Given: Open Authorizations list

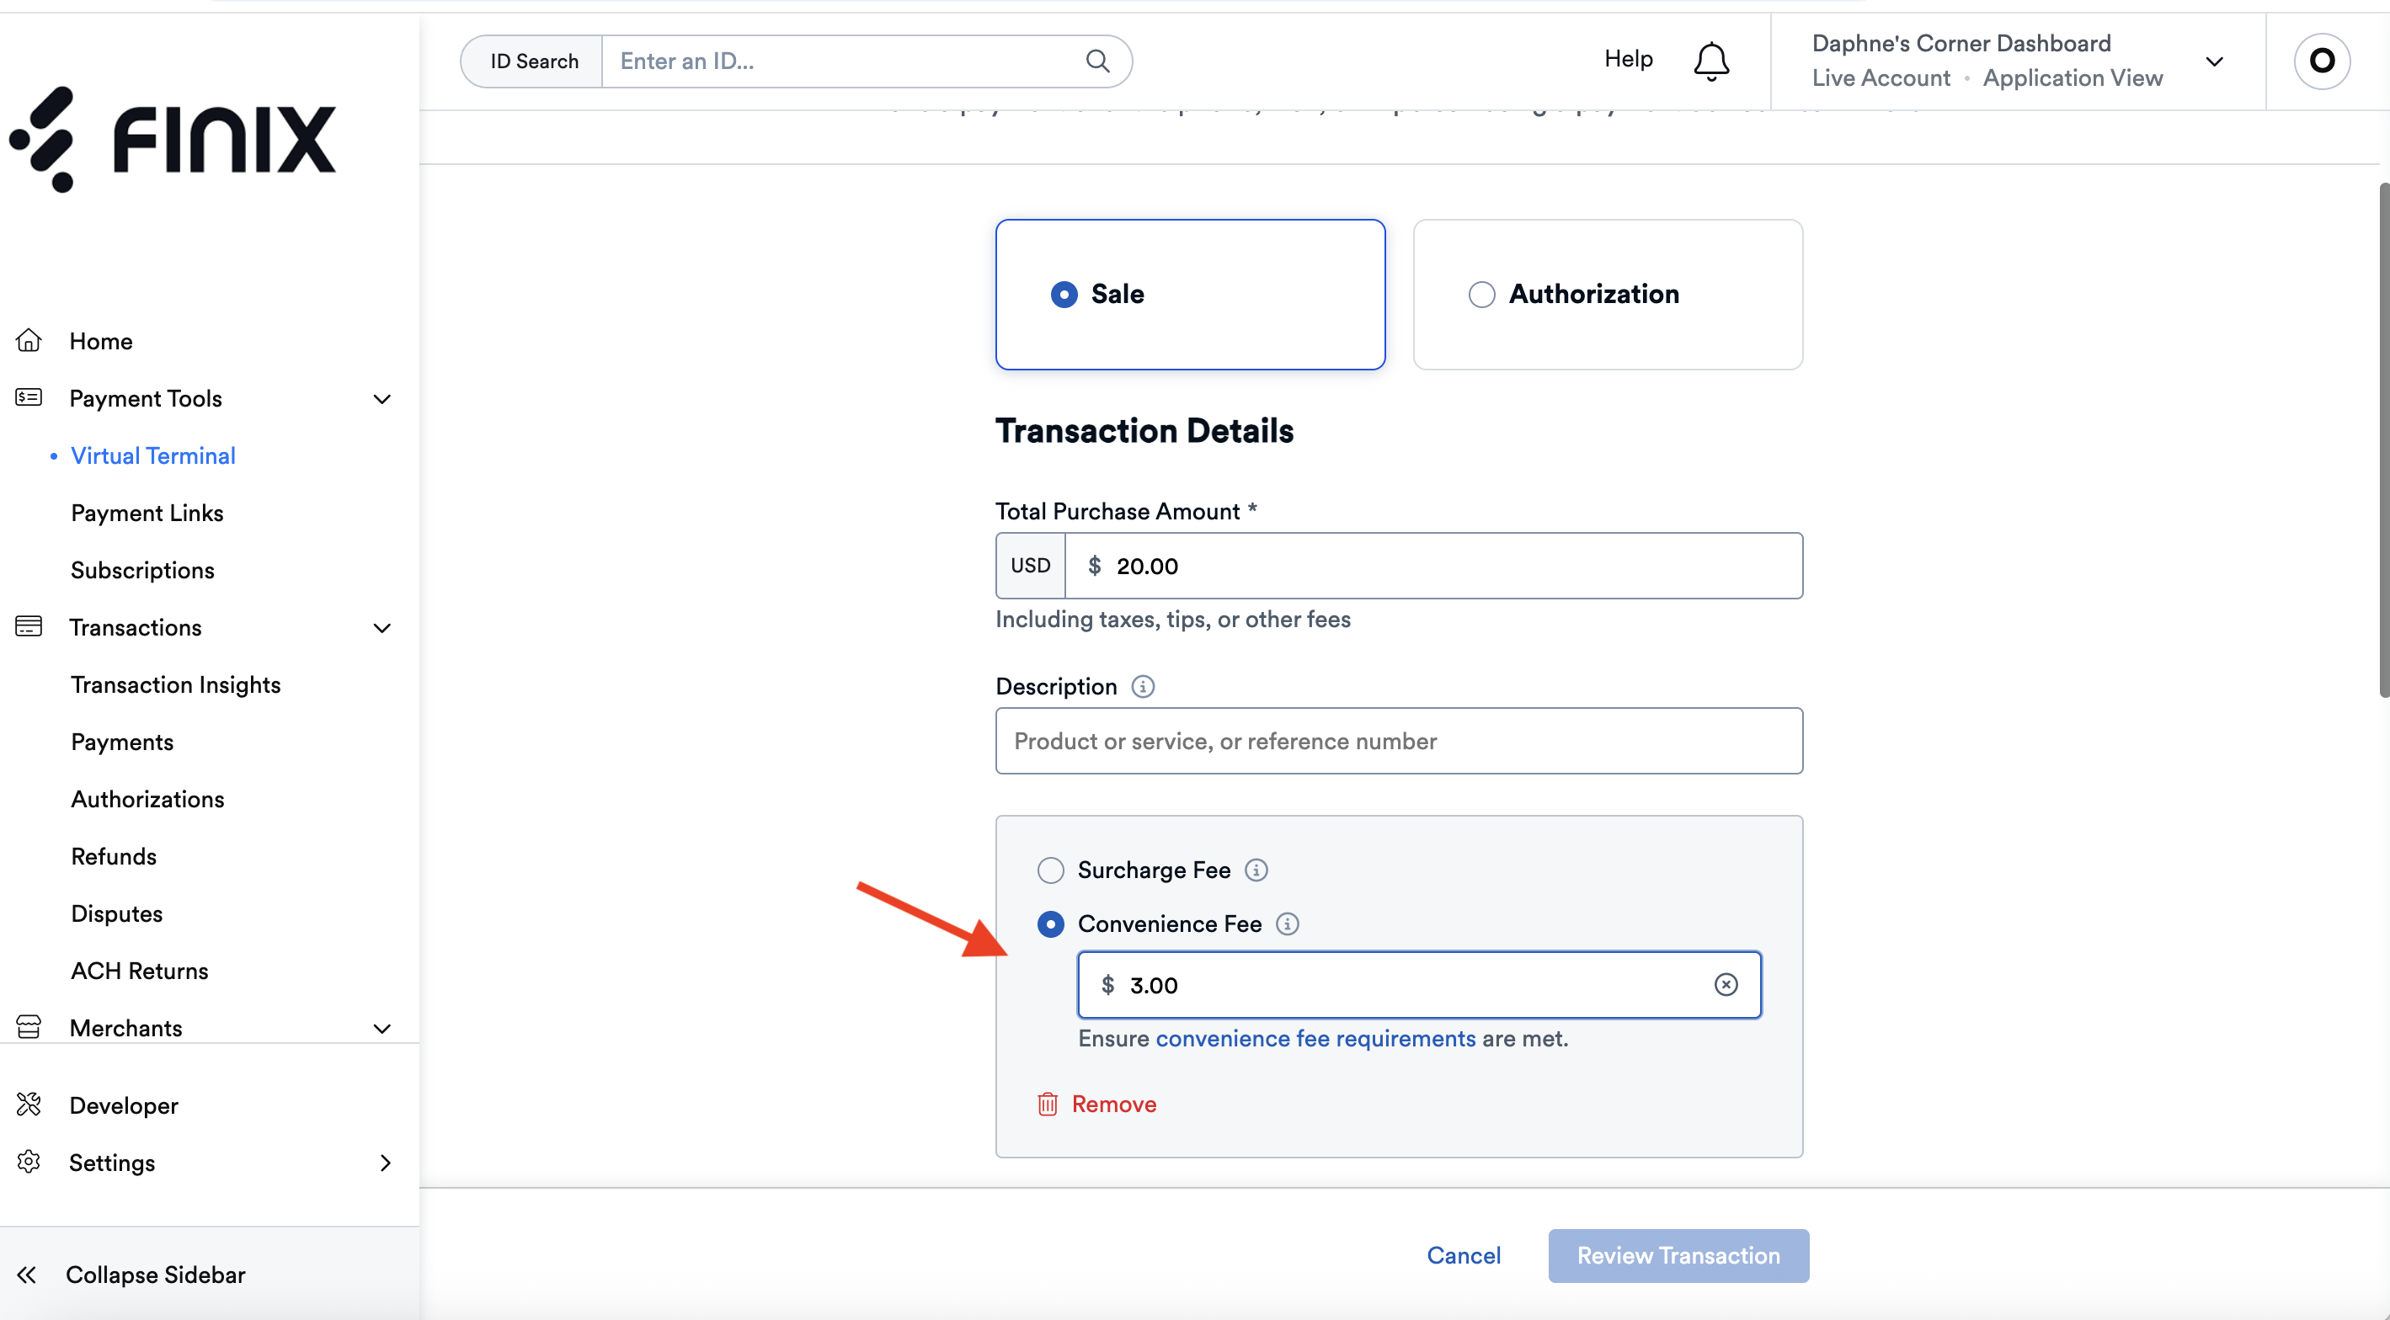Looking at the screenshot, I should 147,799.
